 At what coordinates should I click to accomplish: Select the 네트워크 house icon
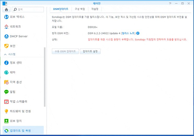(6, 26)
